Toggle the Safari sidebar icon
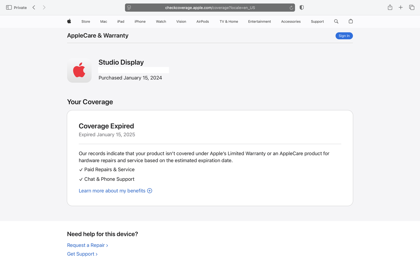Image resolution: width=420 pixels, height=262 pixels. (x=9, y=8)
